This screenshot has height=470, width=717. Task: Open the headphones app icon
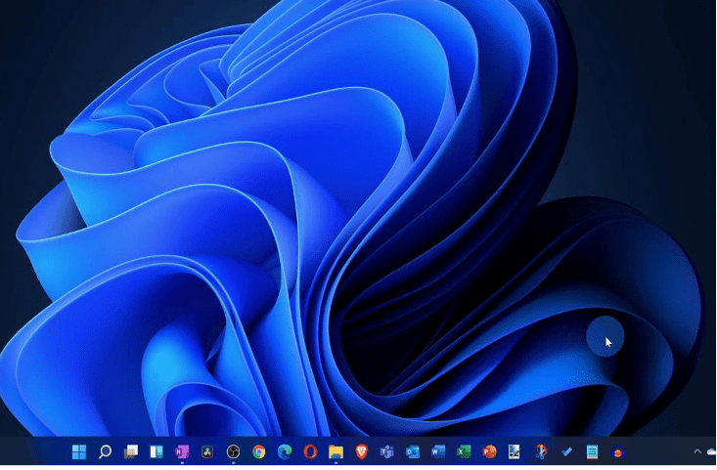tap(617, 451)
